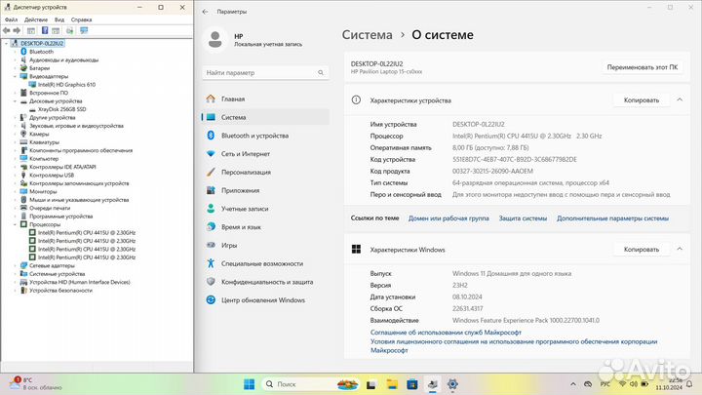Viewport: 702px width, 395px height.
Task: Open Главная in Settings sidebar
Action: [266, 99]
